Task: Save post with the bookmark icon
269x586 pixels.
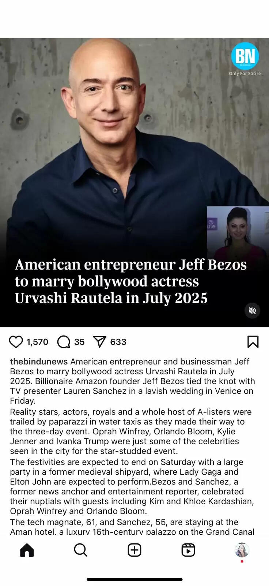Action: click(x=253, y=342)
